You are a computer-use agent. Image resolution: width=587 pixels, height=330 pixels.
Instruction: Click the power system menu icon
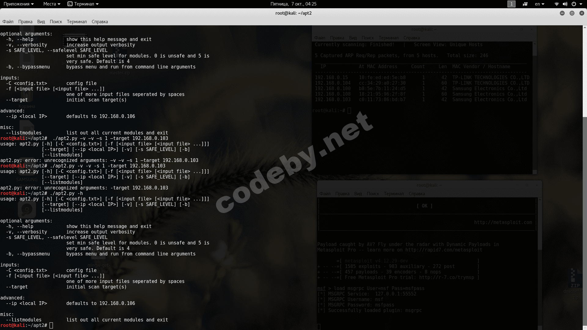pyautogui.click(x=574, y=4)
